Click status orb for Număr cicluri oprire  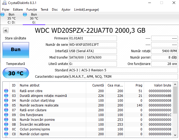(x=6, y=134)
